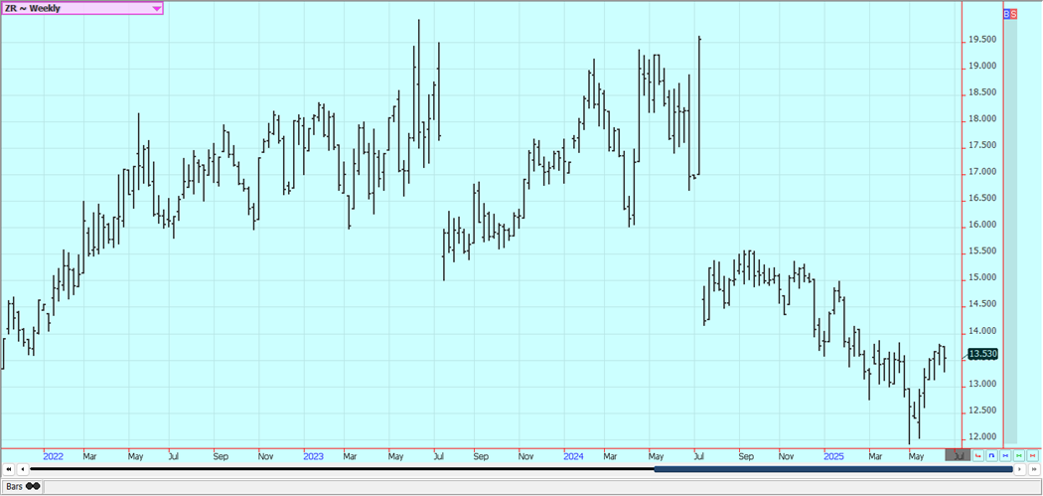Click the Bars study button
The height and width of the screenshot is (496, 1043).
coord(23,487)
